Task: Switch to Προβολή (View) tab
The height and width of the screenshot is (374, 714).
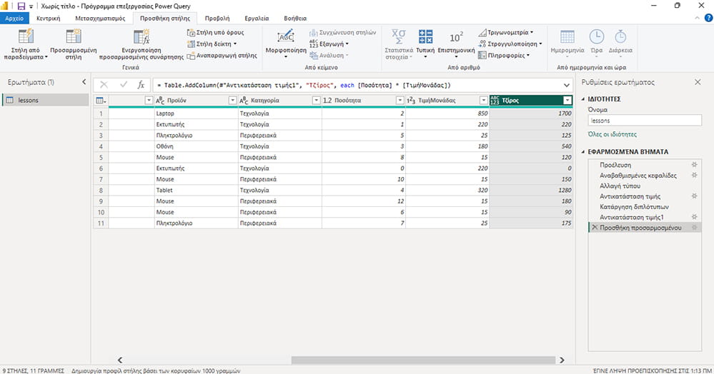Action: click(x=217, y=18)
